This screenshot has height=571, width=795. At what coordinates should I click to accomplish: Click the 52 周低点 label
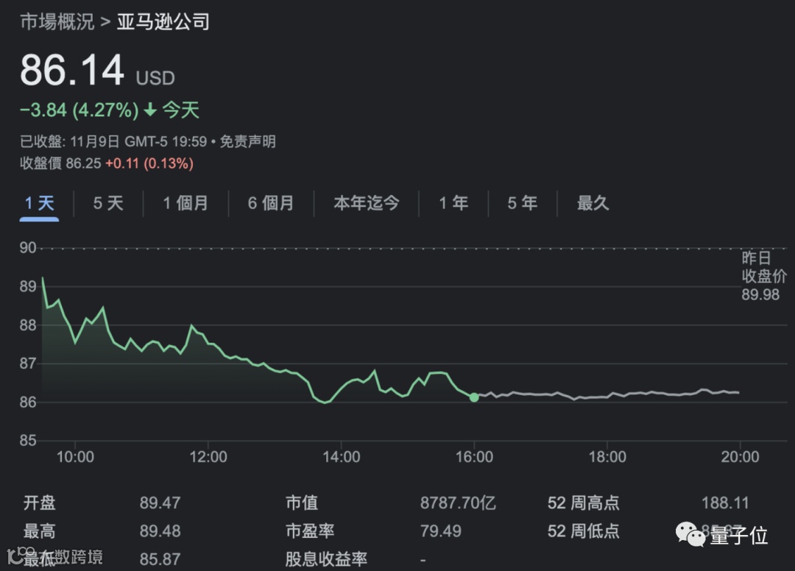click(584, 531)
